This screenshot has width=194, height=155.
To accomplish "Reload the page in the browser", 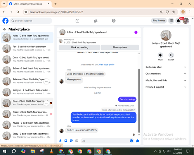I will [x=18, y=12].
